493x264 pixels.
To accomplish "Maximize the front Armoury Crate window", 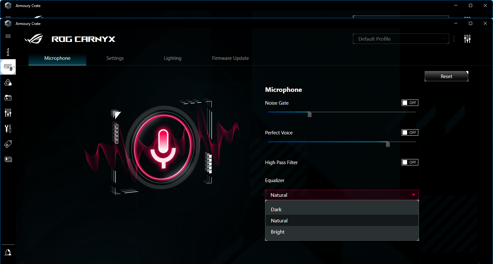I will pos(471,23).
